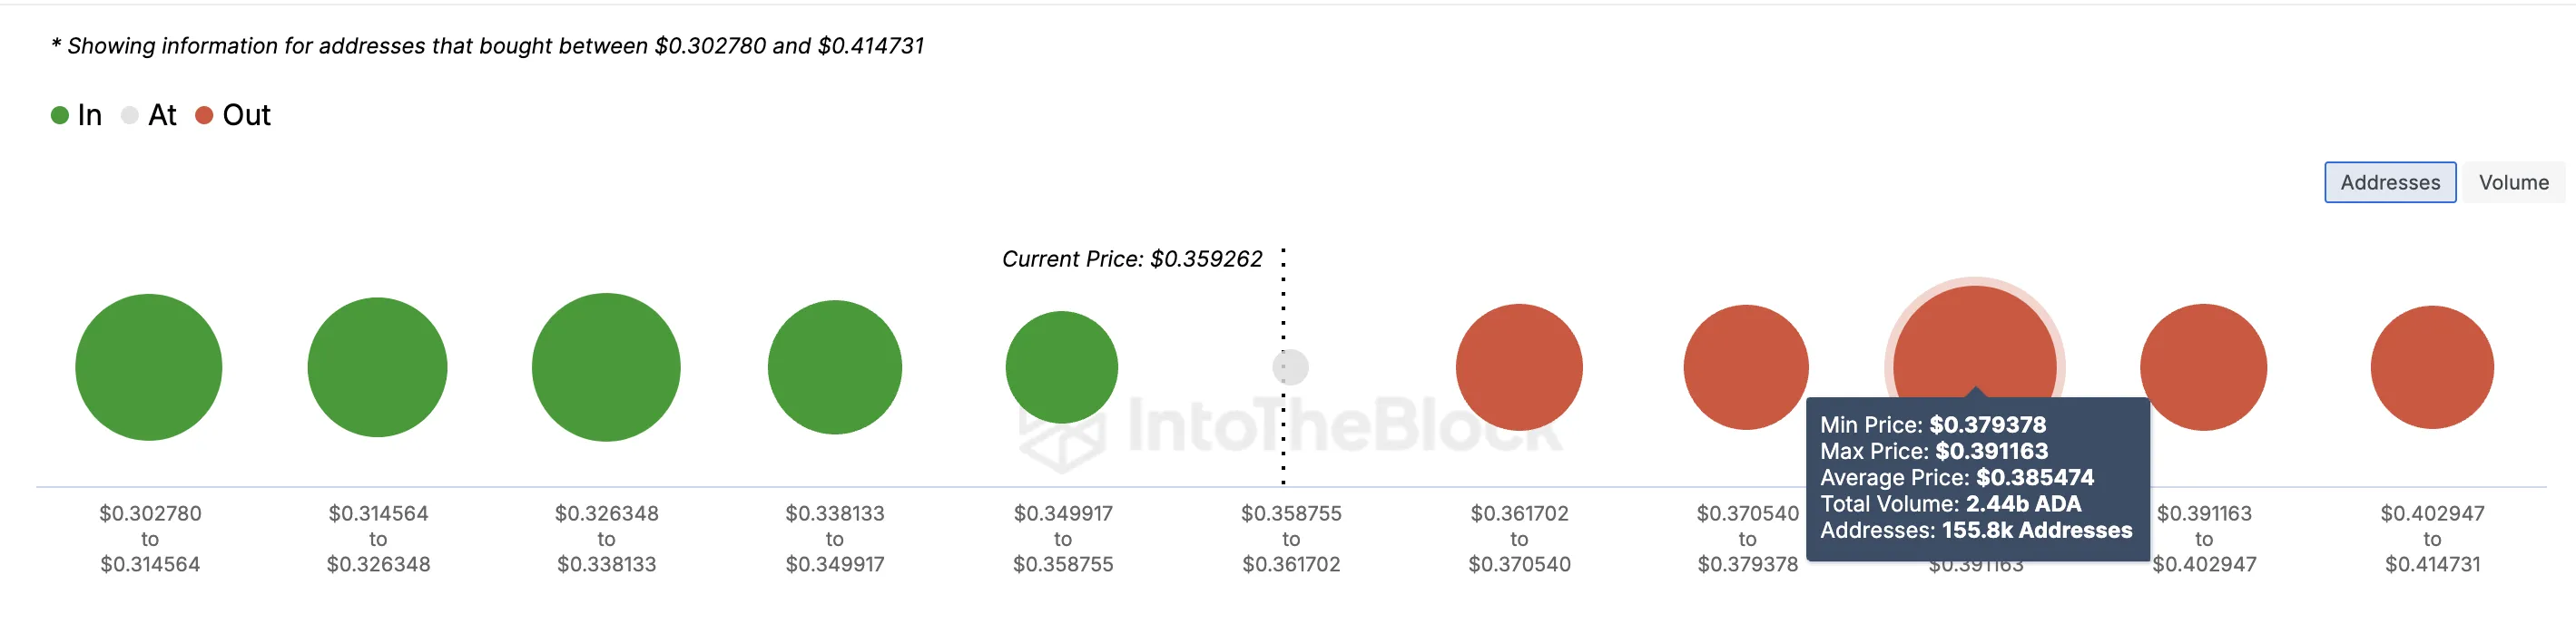Select the red bubble for $0.370540 range

point(1746,367)
